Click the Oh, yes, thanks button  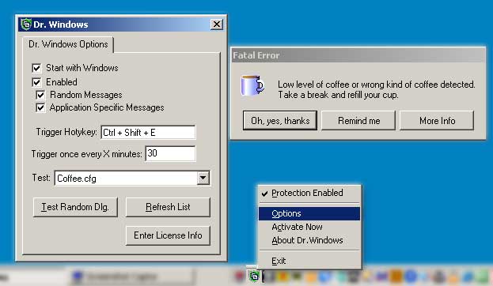tap(280, 121)
